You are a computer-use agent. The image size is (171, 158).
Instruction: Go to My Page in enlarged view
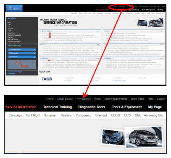[x=155, y=107]
